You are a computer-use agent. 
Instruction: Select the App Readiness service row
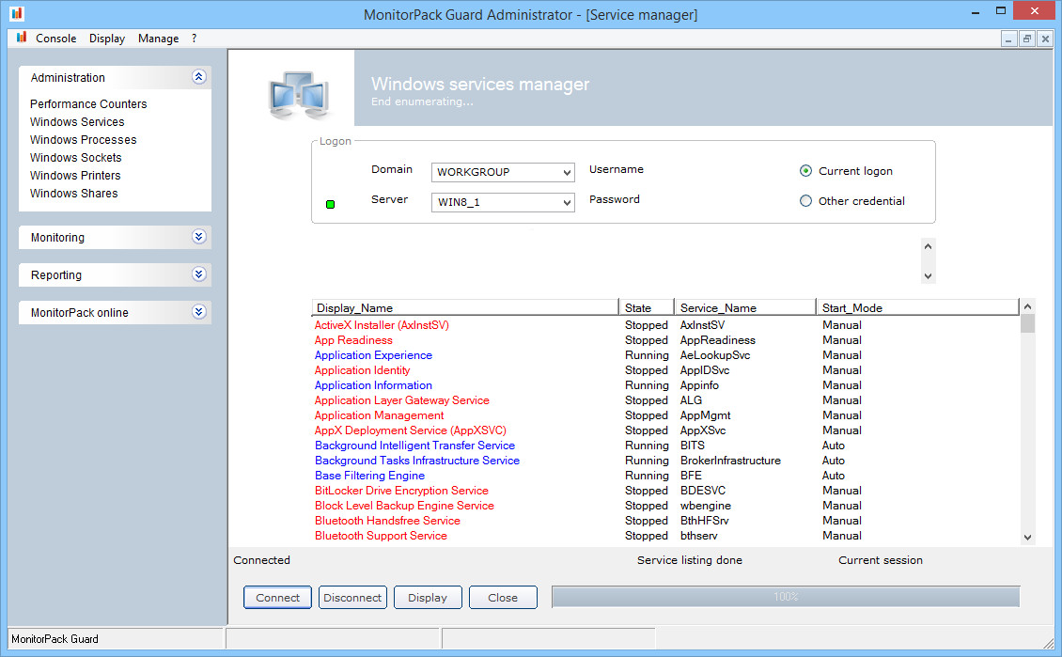point(352,340)
